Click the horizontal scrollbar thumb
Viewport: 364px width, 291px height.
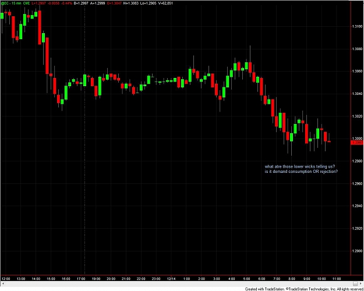355,284
